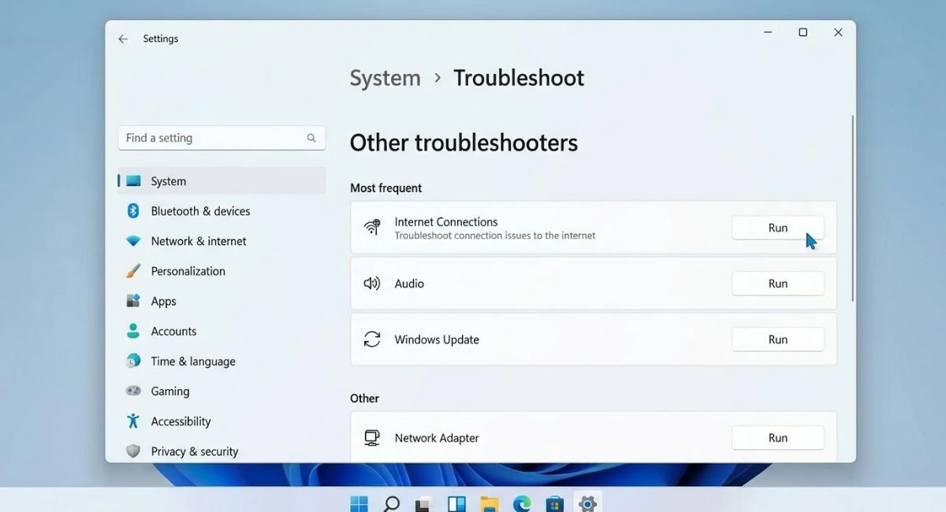Click the Audio speaker icon

click(x=372, y=284)
